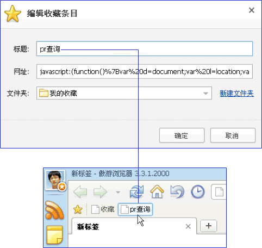The image size is (262, 248).
Task: Open a new tab with plus button
Action: click(x=209, y=226)
